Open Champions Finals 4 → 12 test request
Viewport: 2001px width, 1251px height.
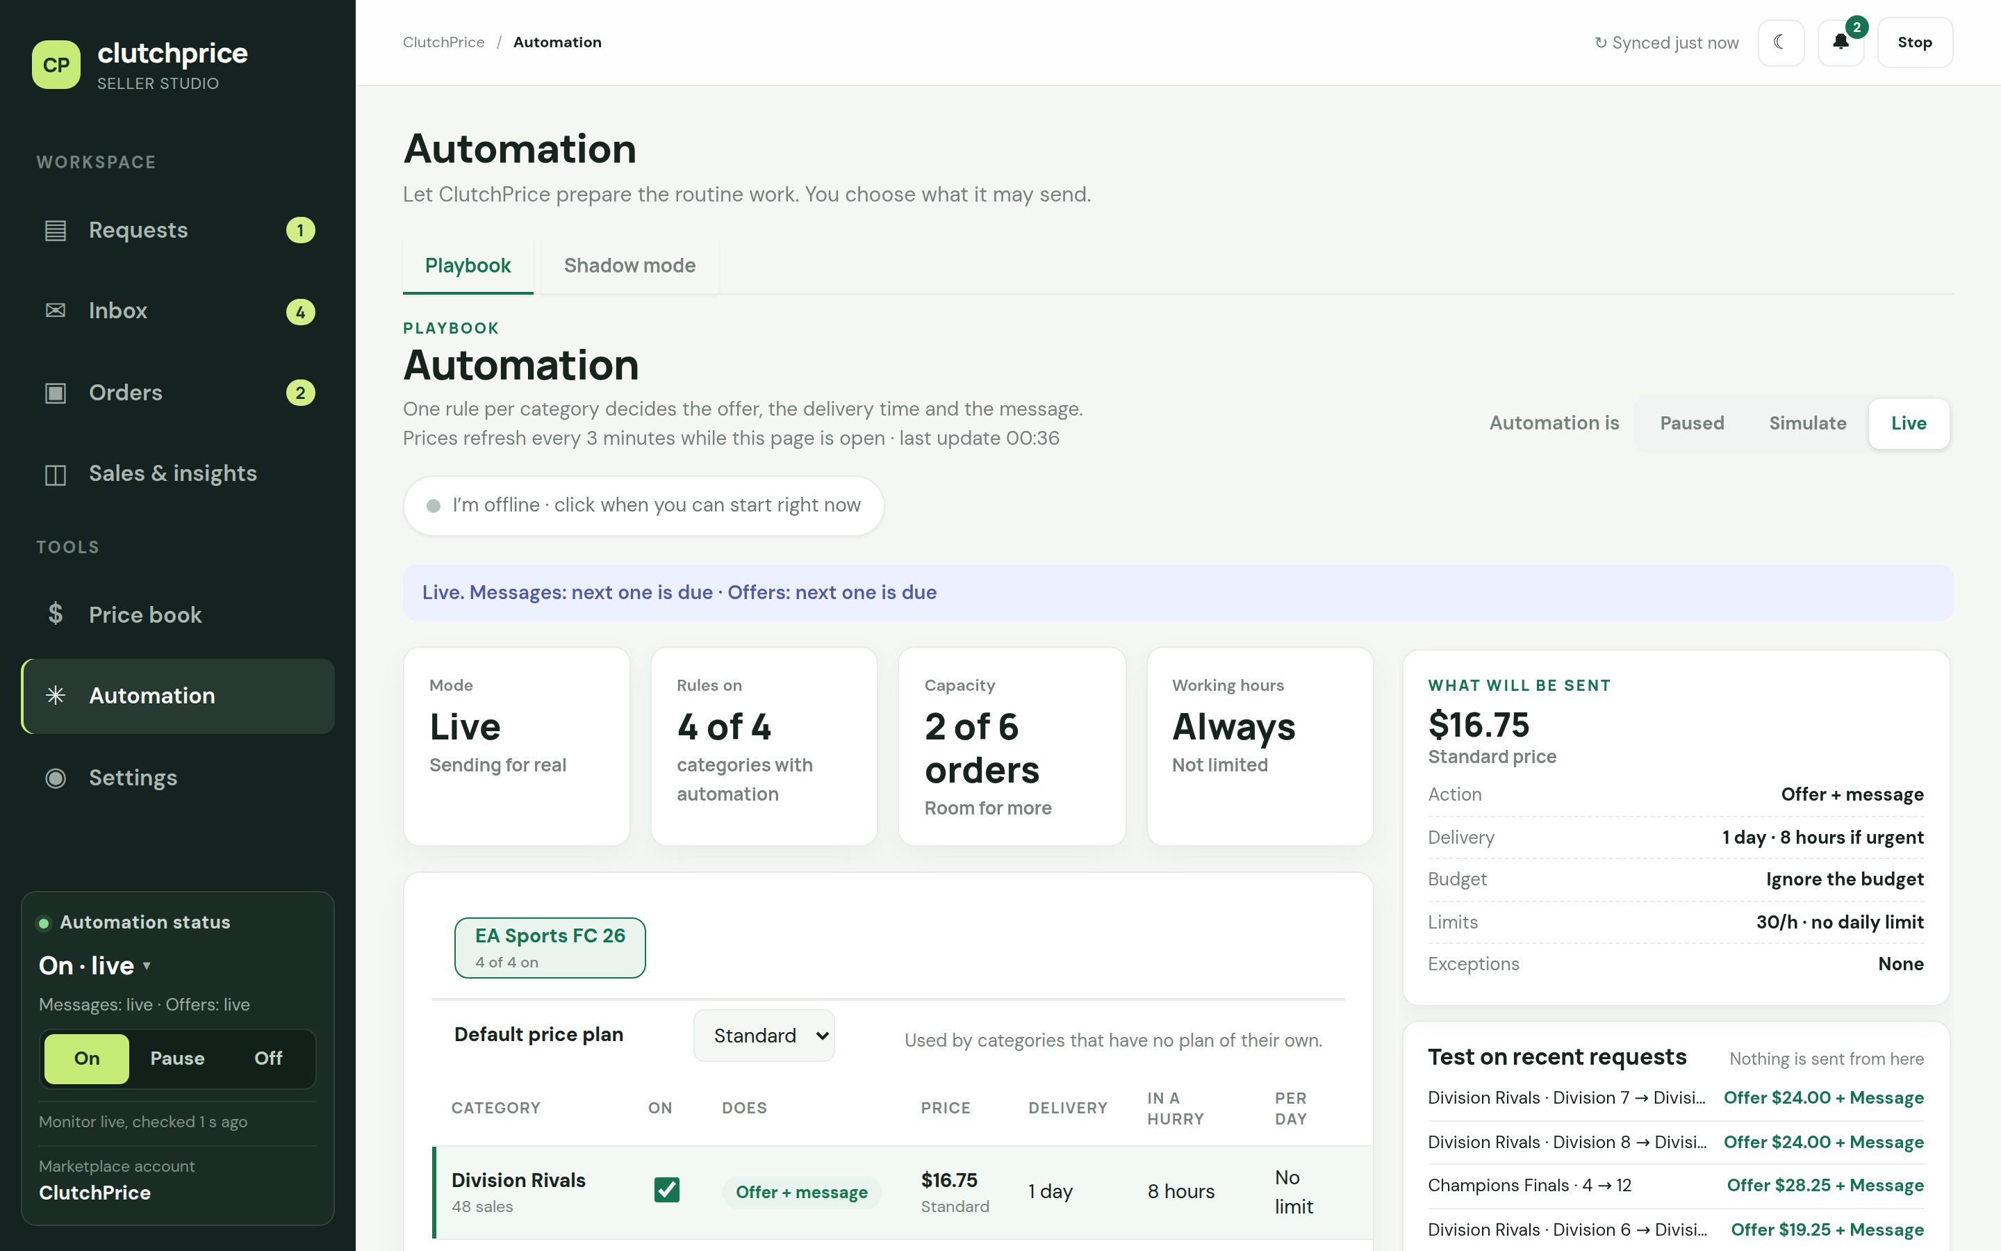coord(1675,1186)
